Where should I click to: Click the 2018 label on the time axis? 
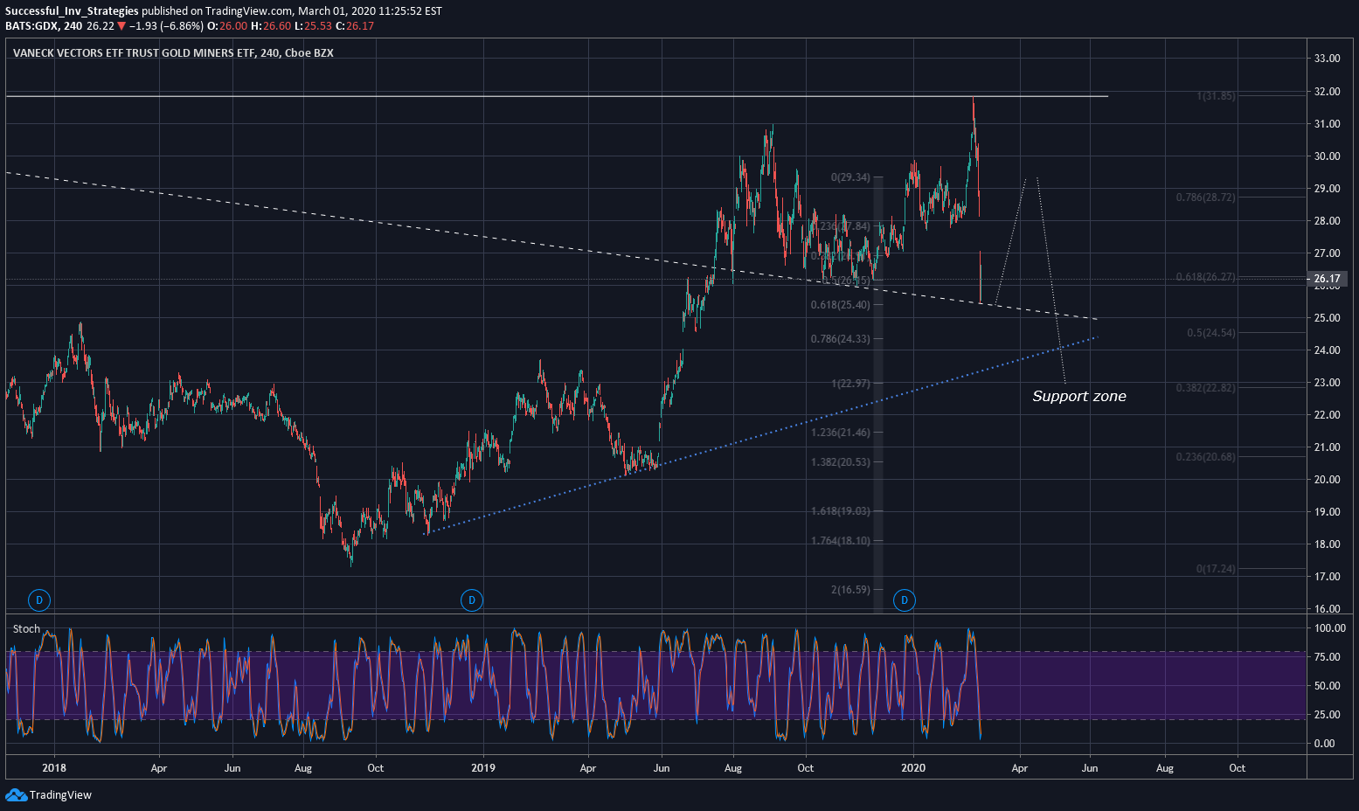pyautogui.click(x=54, y=768)
